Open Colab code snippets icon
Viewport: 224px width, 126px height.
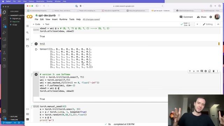click(x=28, y=109)
